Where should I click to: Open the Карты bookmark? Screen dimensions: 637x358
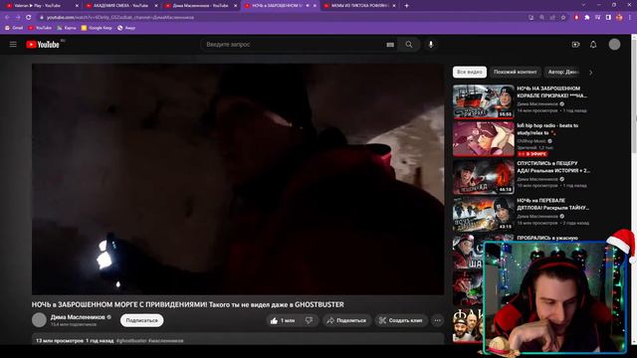coord(67,28)
